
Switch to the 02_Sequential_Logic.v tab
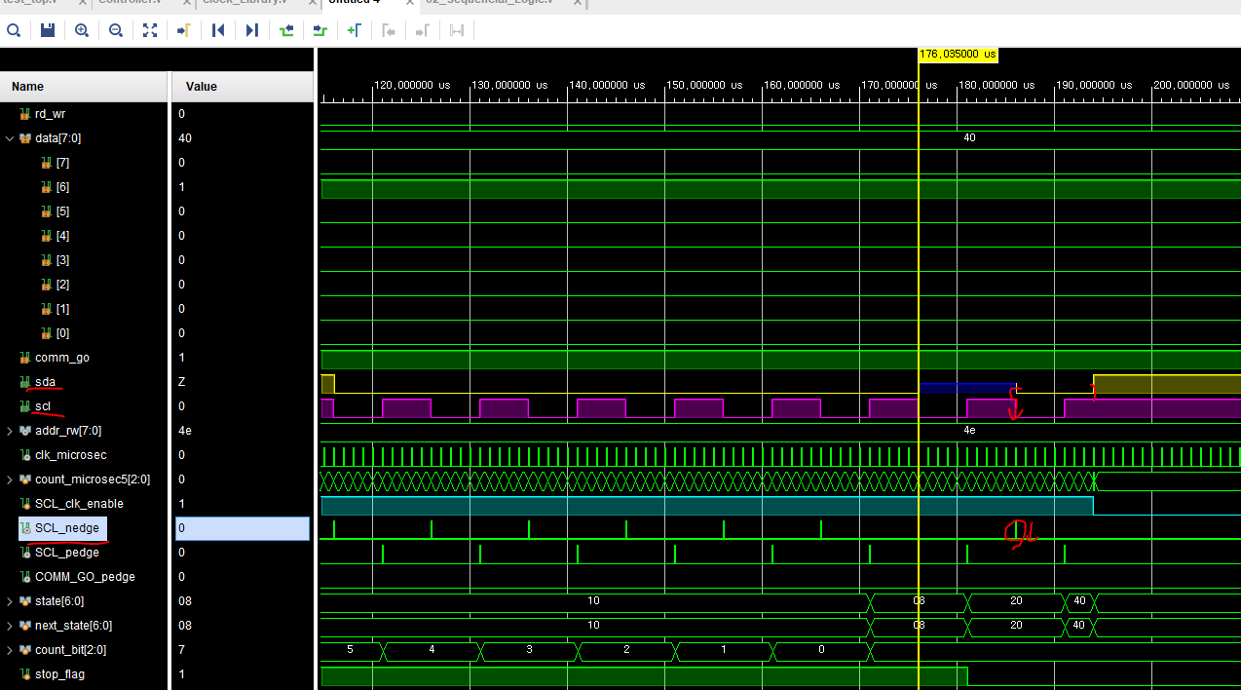pyautogui.click(x=487, y=3)
